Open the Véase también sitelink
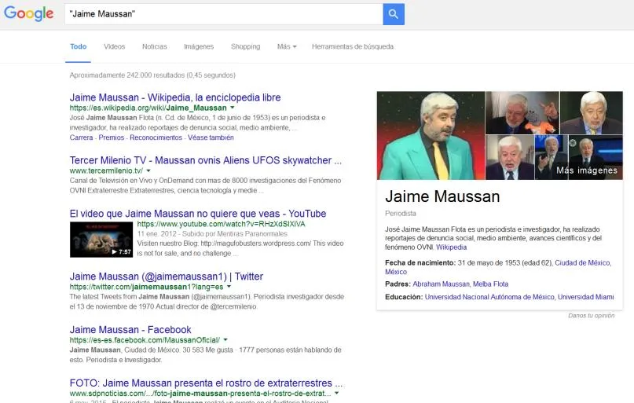This screenshot has width=634, height=403. pos(211,137)
